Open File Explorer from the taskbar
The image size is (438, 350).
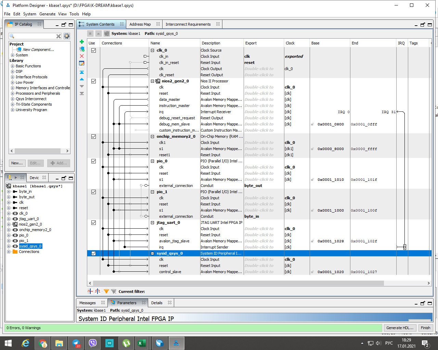tap(59, 343)
